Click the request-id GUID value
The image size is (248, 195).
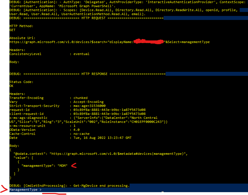click(110, 110)
